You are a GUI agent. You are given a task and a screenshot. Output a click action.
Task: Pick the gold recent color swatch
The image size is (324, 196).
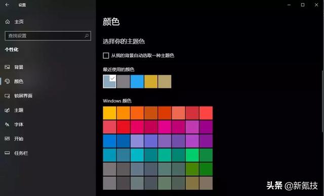click(x=151, y=81)
